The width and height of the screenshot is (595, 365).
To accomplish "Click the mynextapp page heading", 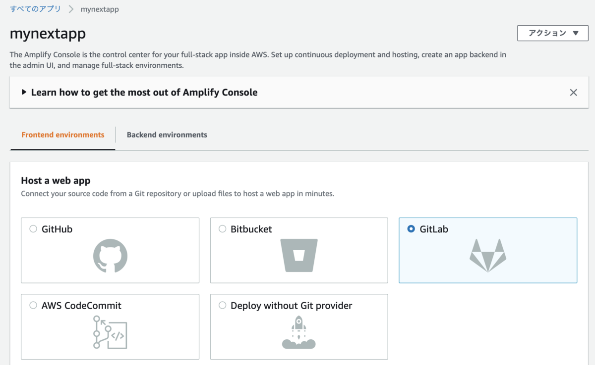I will pos(48,34).
